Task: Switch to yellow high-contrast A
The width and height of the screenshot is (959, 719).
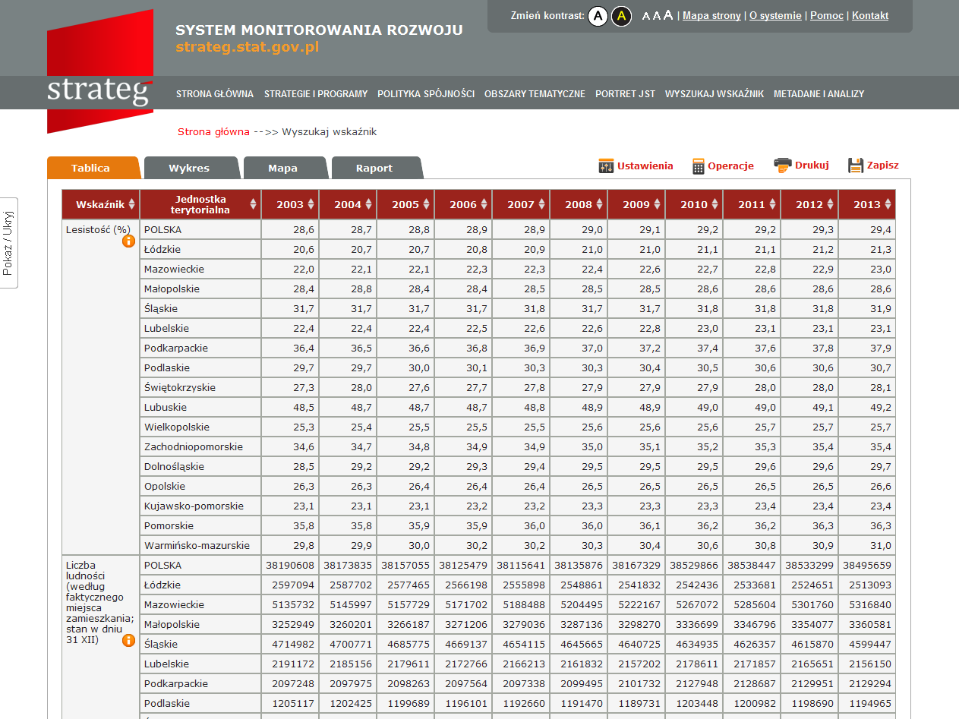Action: point(621,16)
